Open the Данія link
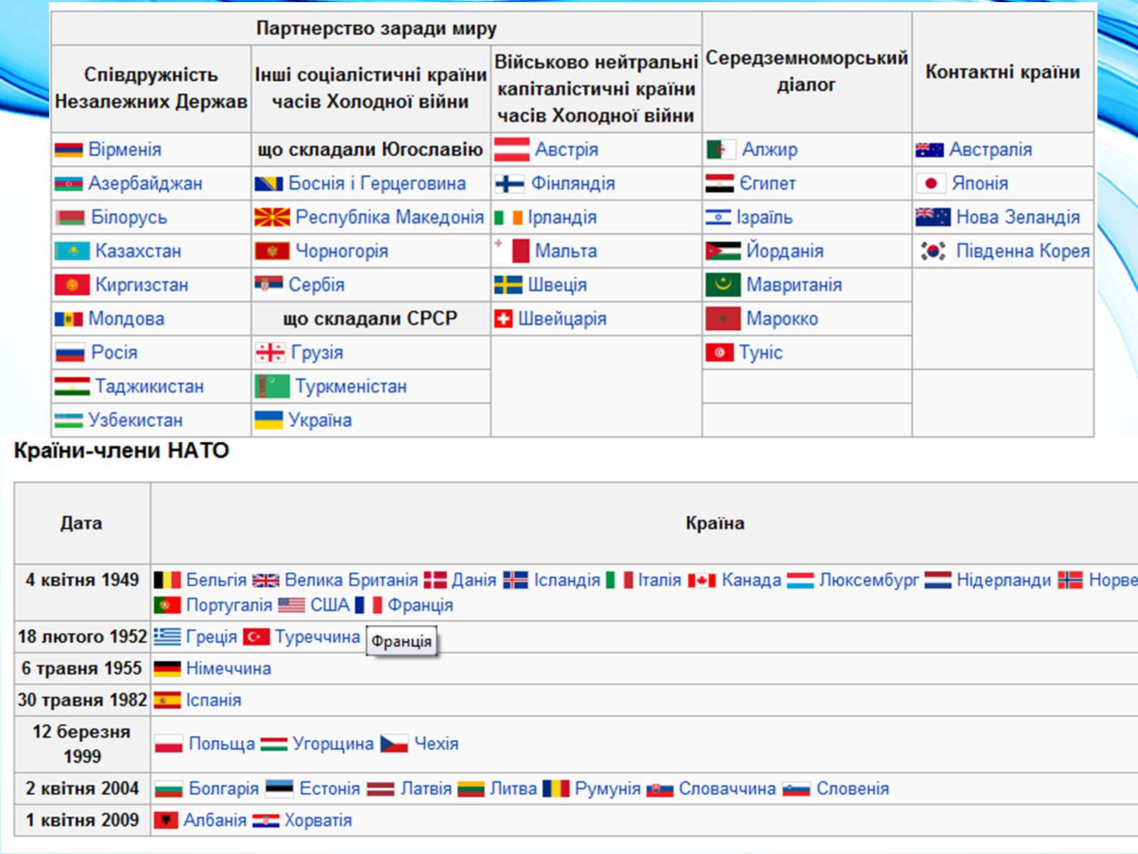Screen dimensions: 1138x854 coord(474,580)
